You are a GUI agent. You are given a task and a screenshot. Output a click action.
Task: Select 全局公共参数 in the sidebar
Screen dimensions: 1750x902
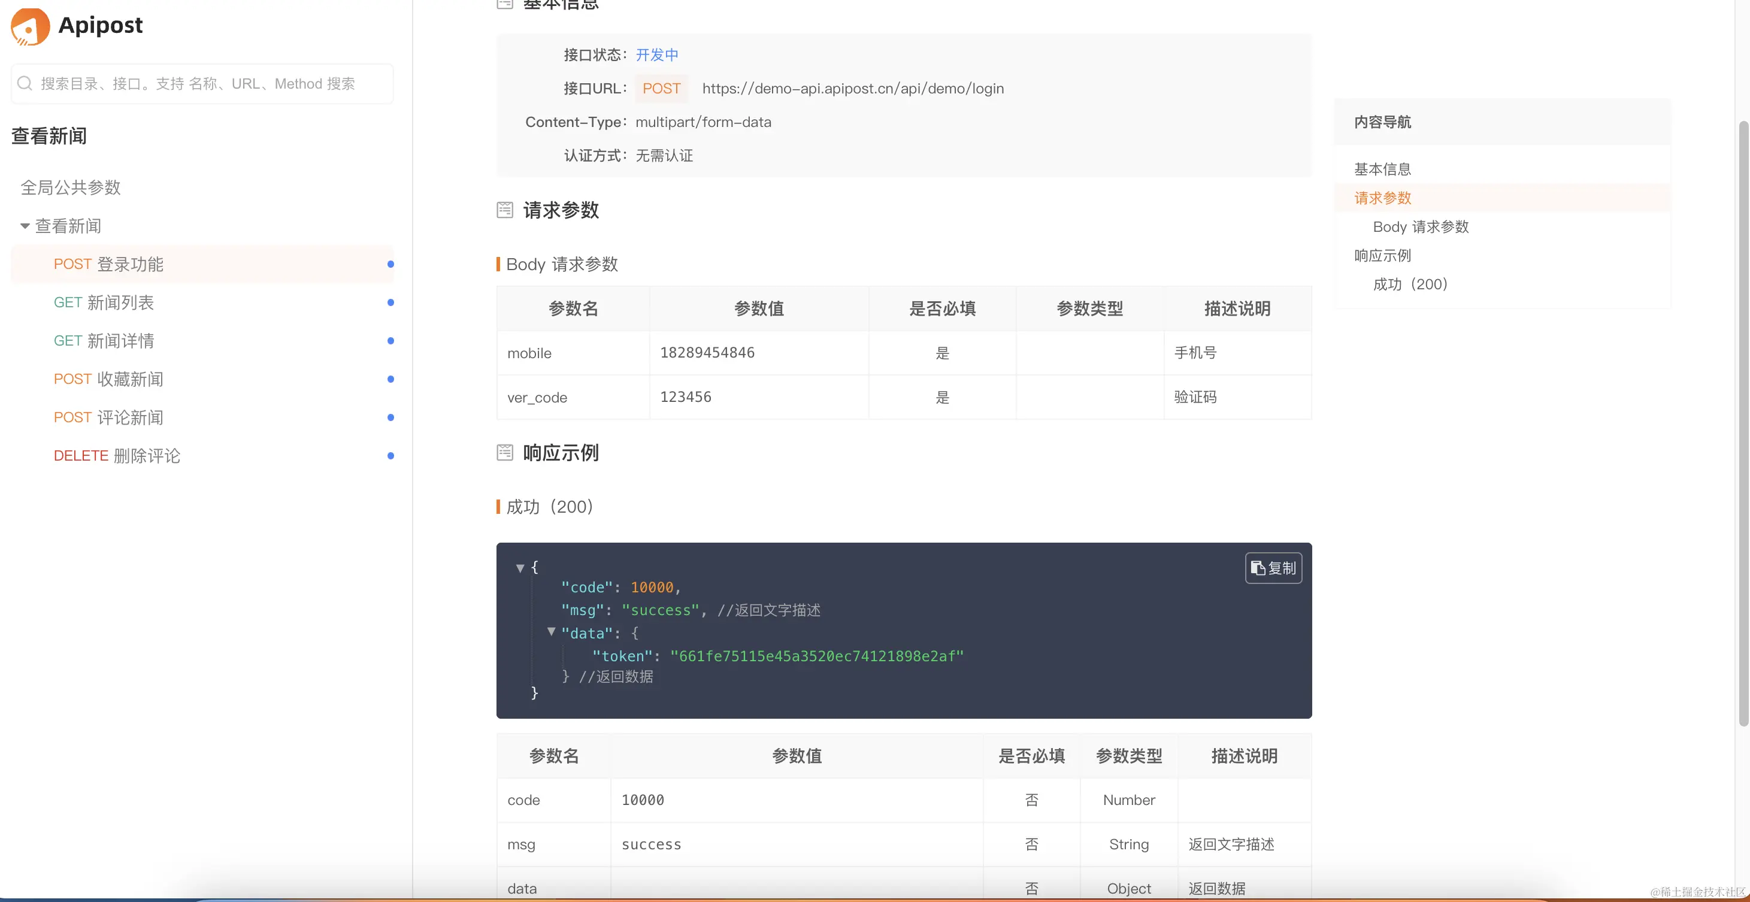pyautogui.click(x=71, y=187)
